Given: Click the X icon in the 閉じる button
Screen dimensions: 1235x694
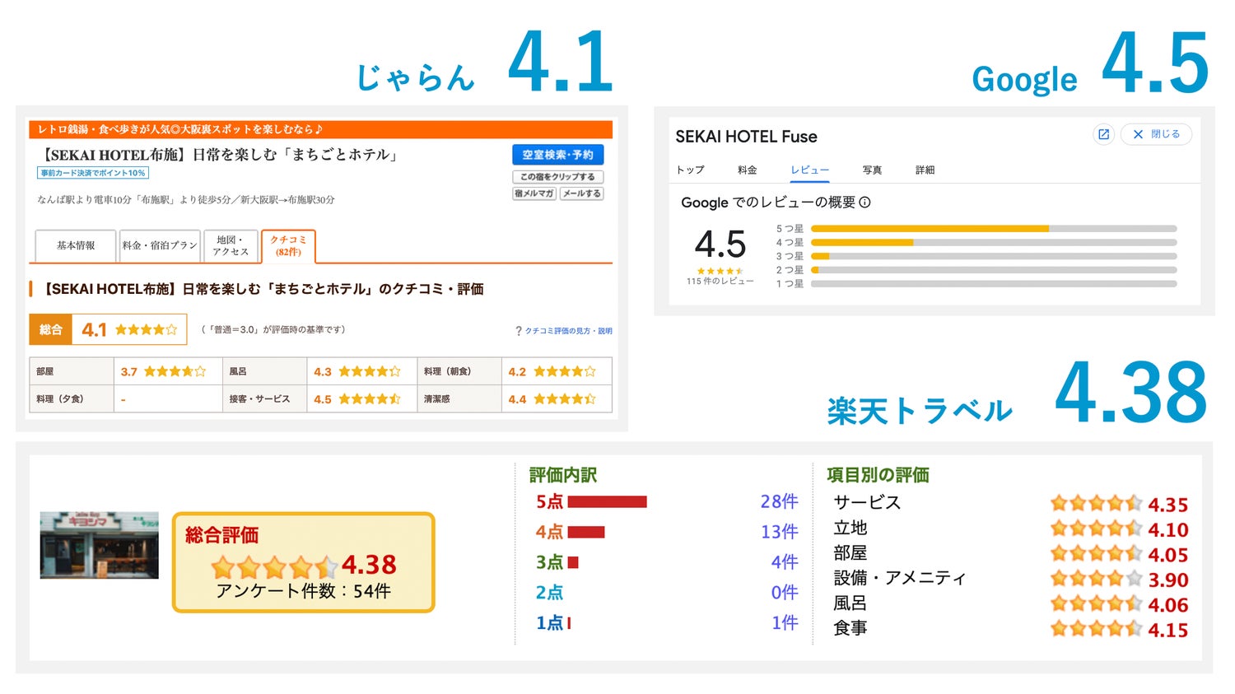Looking at the screenshot, I should tap(1138, 134).
